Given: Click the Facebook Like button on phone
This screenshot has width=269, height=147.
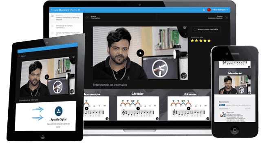Looking at the screenshot, I should point(222,105).
